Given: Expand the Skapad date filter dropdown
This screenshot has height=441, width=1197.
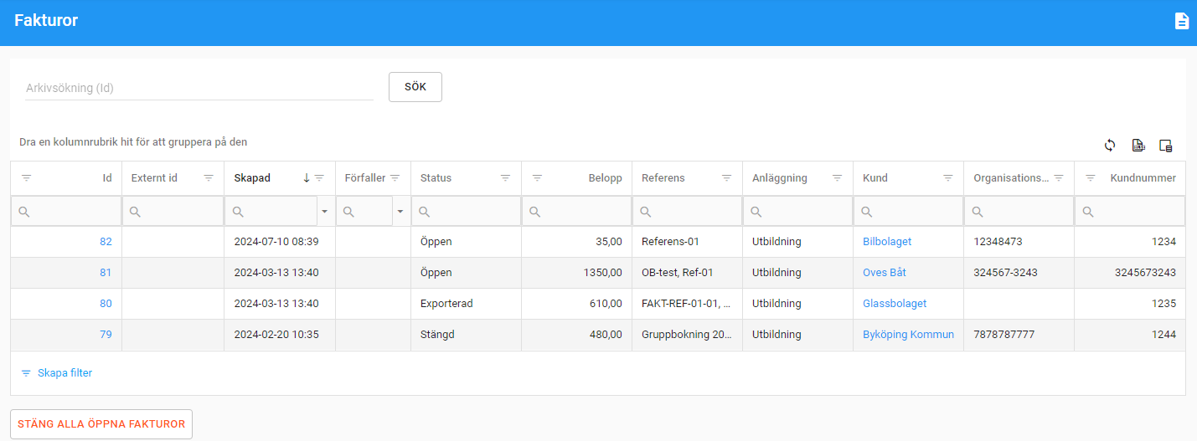Looking at the screenshot, I should pyautogui.click(x=324, y=212).
